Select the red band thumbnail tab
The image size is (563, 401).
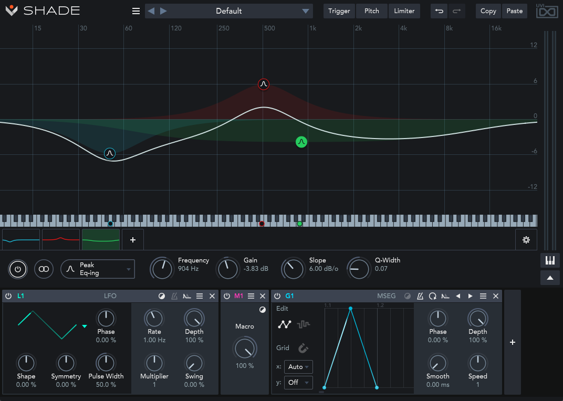[x=61, y=239]
